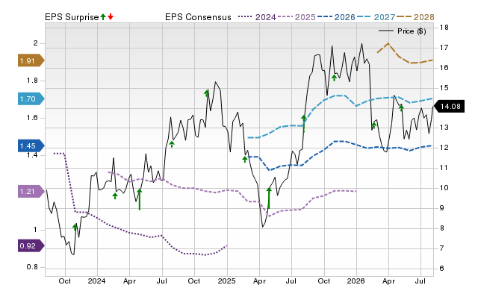Select the 2028 consensus legend entry

tap(415, 17)
